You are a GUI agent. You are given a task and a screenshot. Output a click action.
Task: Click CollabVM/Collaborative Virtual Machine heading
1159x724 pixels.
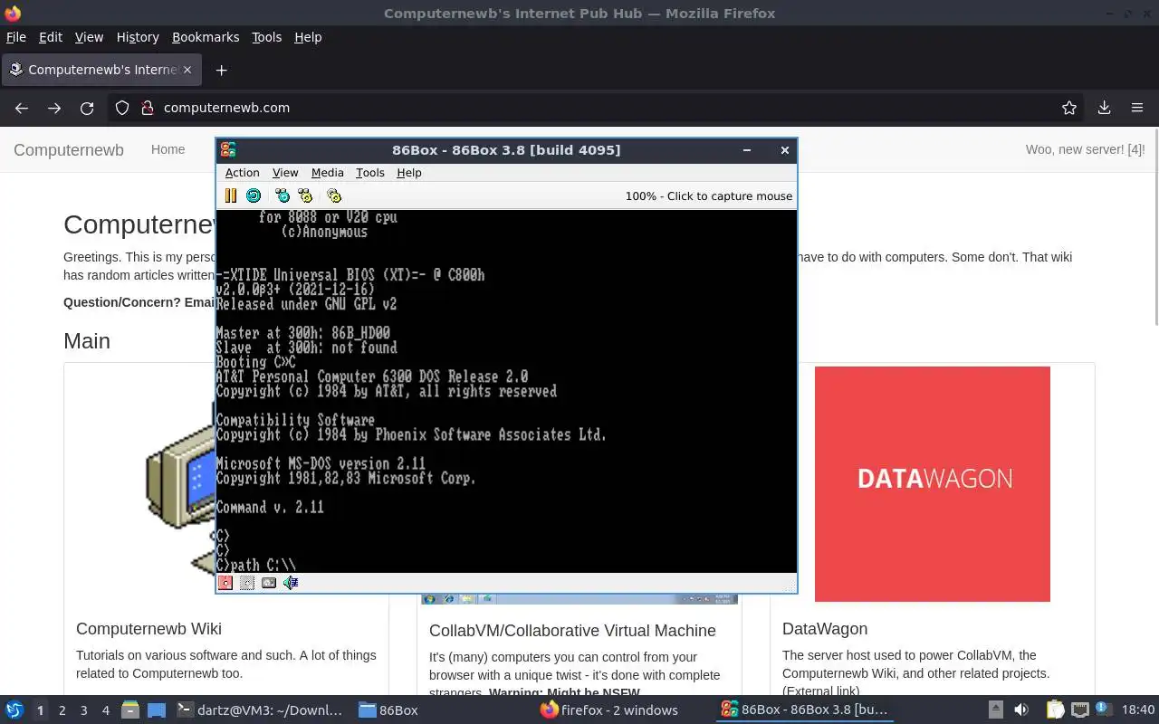coord(572,631)
